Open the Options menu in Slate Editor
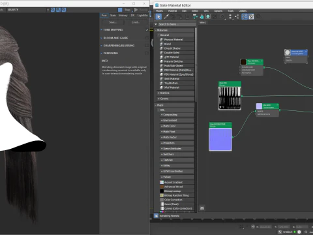 coord(218,11)
